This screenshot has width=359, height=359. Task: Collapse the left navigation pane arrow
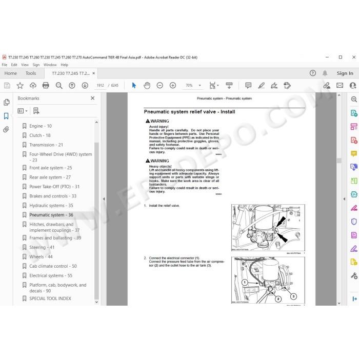(x=104, y=199)
